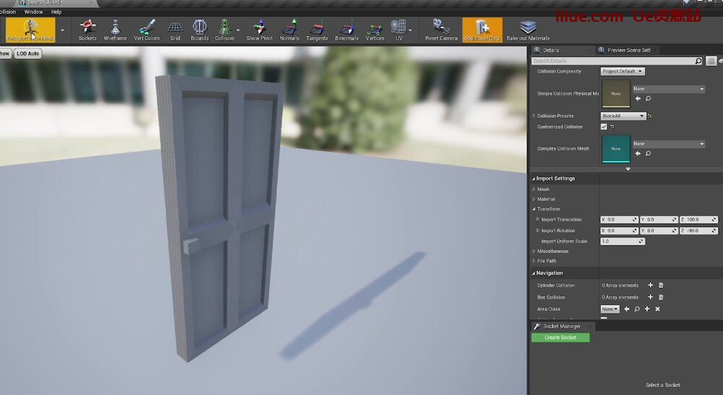Expand the Mesh import settings section

pyautogui.click(x=534, y=189)
